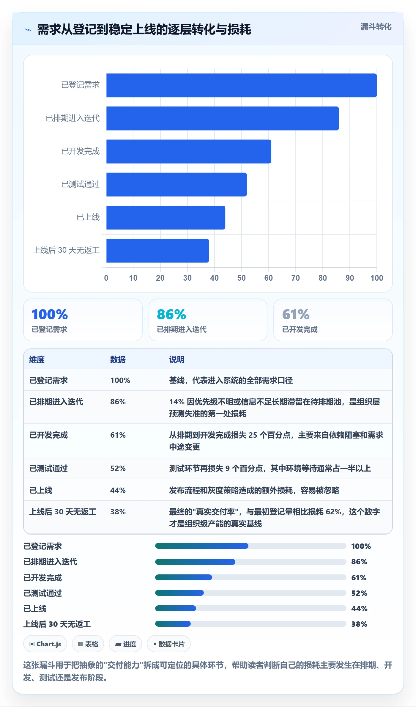Click the 已开发完成 chart bar
Screen dimensions: 416x707
189,151
